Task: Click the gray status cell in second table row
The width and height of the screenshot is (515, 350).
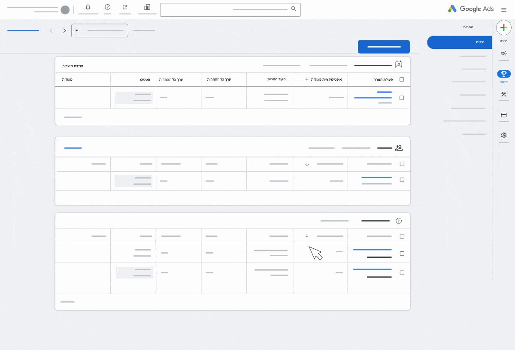Action: pyautogui.click(x=133, y=181)
